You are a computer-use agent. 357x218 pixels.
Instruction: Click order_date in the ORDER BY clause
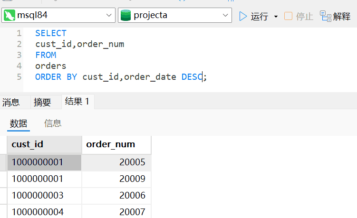click(x=150, y=77)
